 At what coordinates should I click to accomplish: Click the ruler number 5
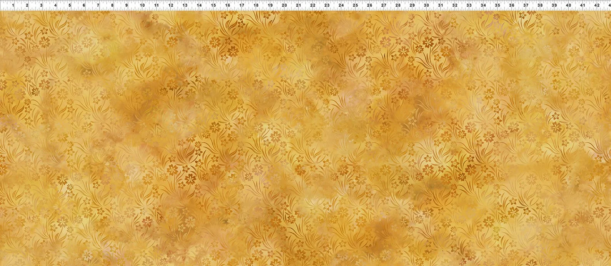pyautogui.click(x=70, y=5)
